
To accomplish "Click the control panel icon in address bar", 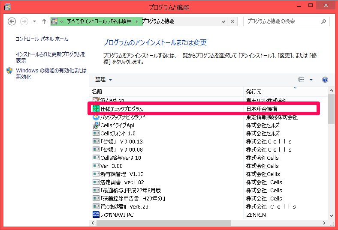I will (54, 21).
